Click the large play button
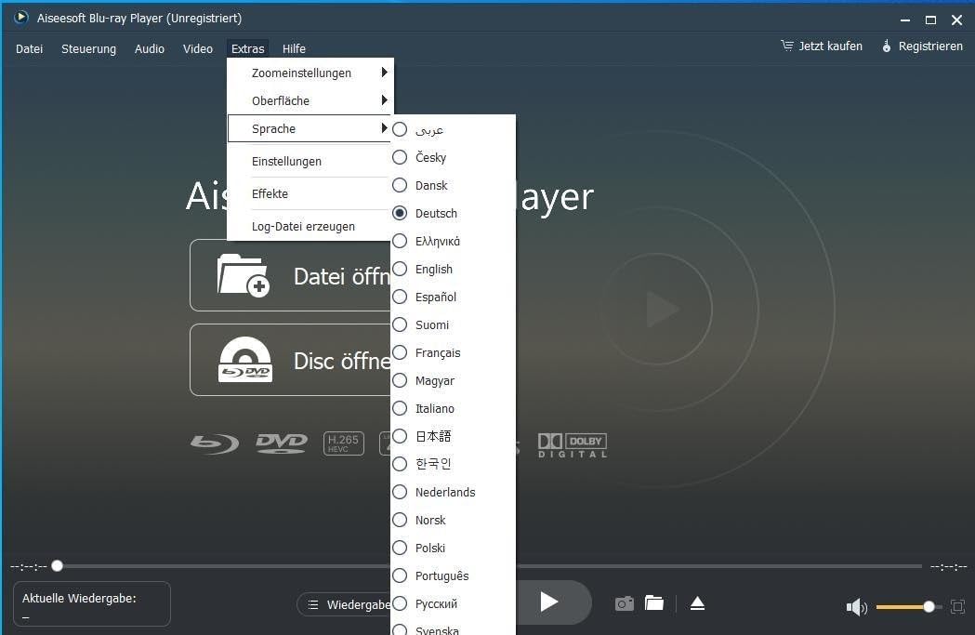The width and height of the screenshot is (975, 635). [x=548, y=602]
